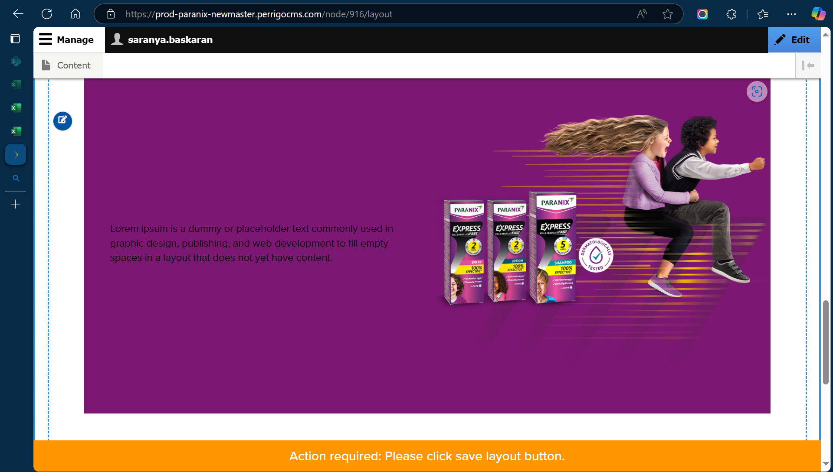This screenshot has height=472, width=833.
Task: Click the vertical page scrollbar thumb
Action: click(x=826, y=342)
